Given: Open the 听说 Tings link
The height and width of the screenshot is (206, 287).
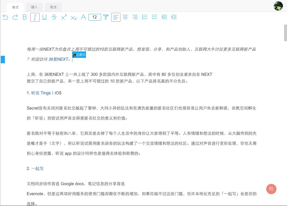Looking at the screenshot, I should click(x=41, y=93).
